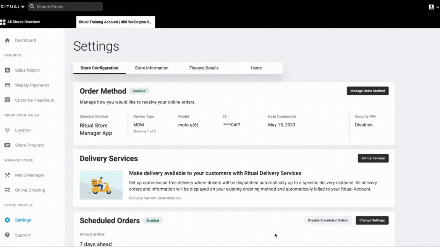Select the Ritual Training Account store tab
Image resolution: width=440 pixels, height=247 pixels.
click(116, 22)
